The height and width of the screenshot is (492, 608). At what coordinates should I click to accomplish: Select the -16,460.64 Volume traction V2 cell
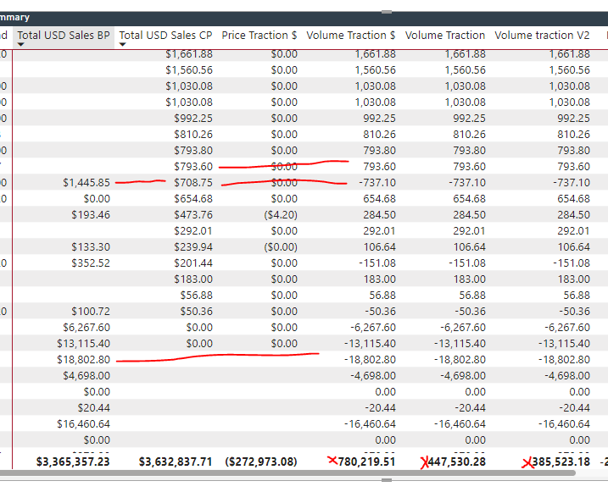pyautogui.click(x=564, y=424)
